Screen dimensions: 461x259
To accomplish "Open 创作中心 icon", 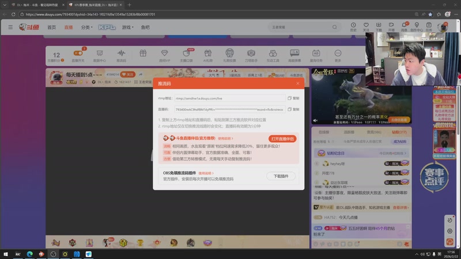I will [417, 26].
